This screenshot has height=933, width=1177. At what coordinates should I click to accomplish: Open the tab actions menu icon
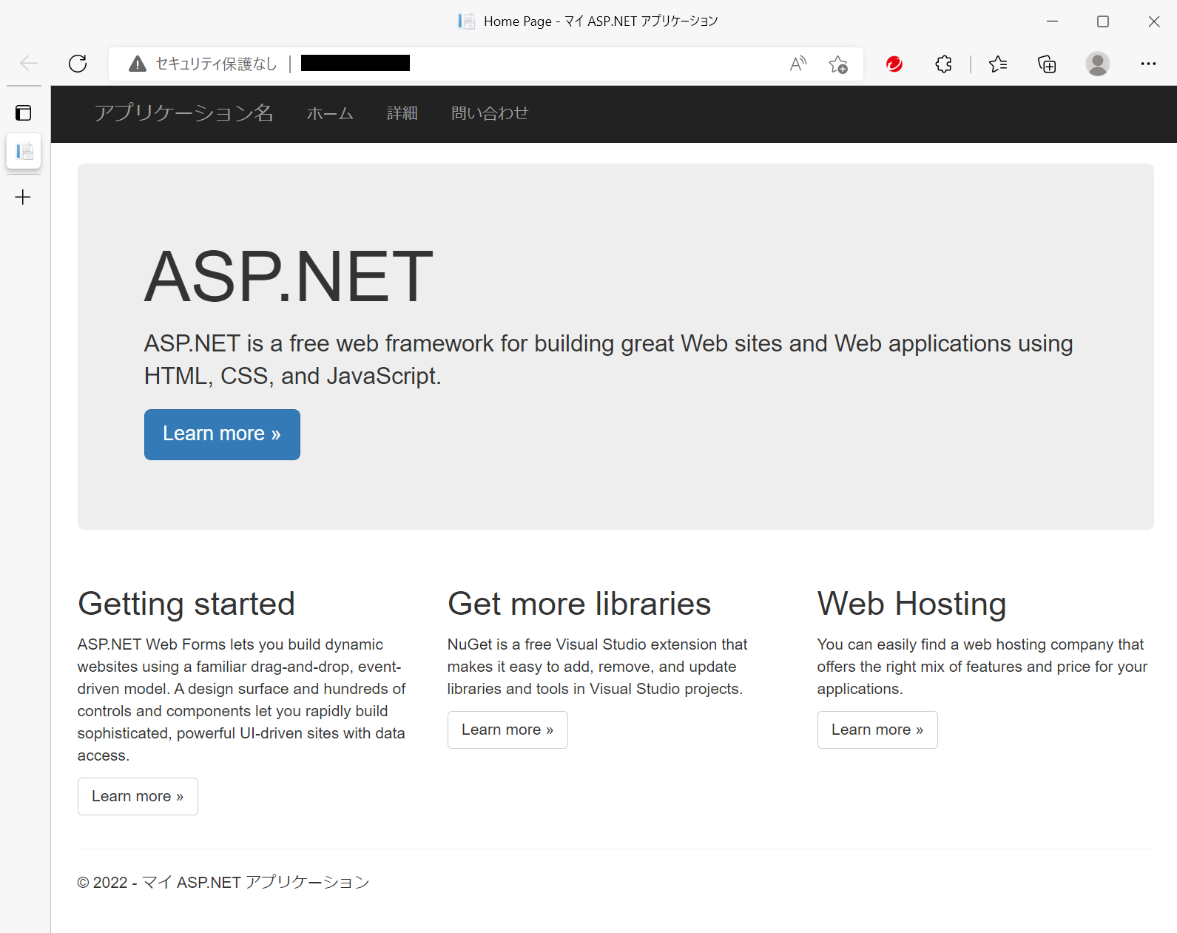24,112
